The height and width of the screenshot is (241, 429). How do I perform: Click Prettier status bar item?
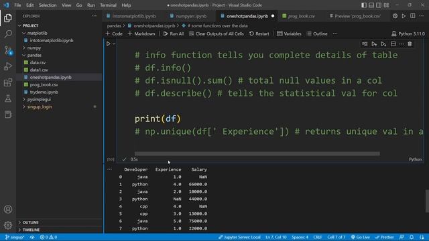pyautogui.click(x=384, y=237)
